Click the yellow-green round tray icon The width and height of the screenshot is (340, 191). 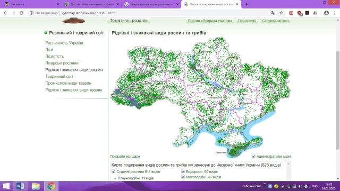click(276, 186)
